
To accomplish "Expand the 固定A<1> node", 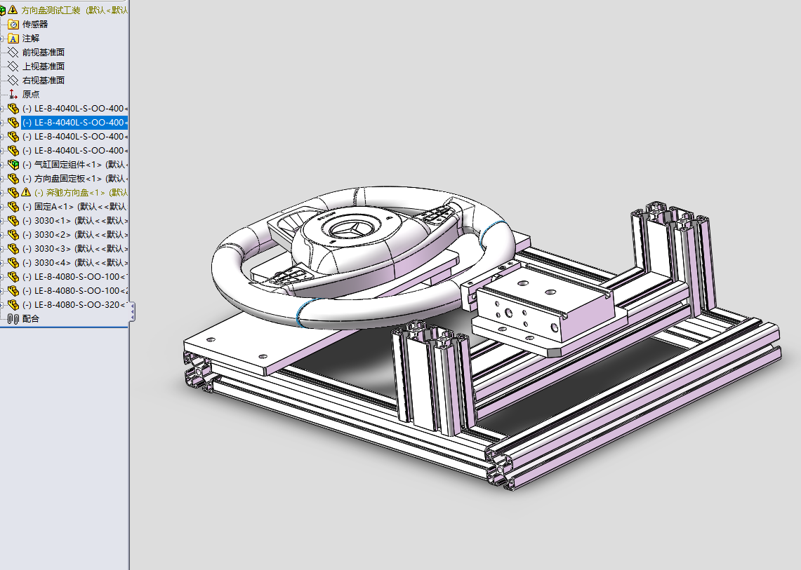I will pyautogui.click(x=1, y=207).
